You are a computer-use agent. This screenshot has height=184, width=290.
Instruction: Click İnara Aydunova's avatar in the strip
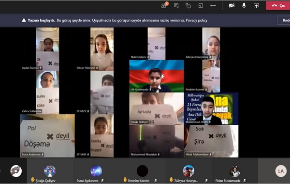coord(96,171)
